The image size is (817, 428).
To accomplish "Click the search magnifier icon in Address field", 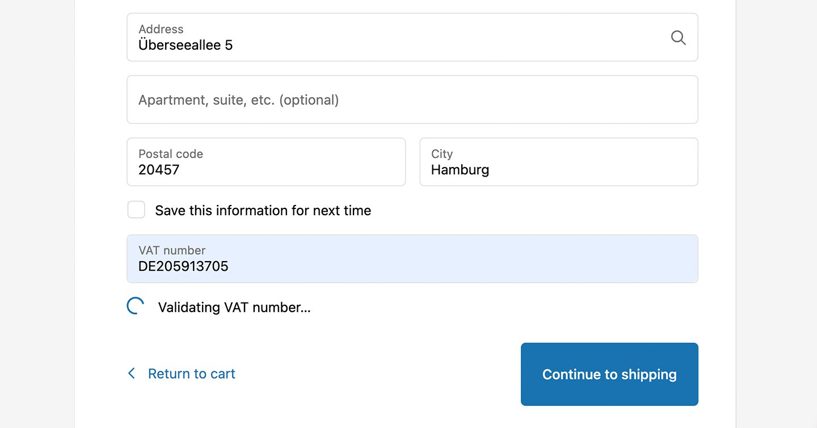I will tap(678, 37).
